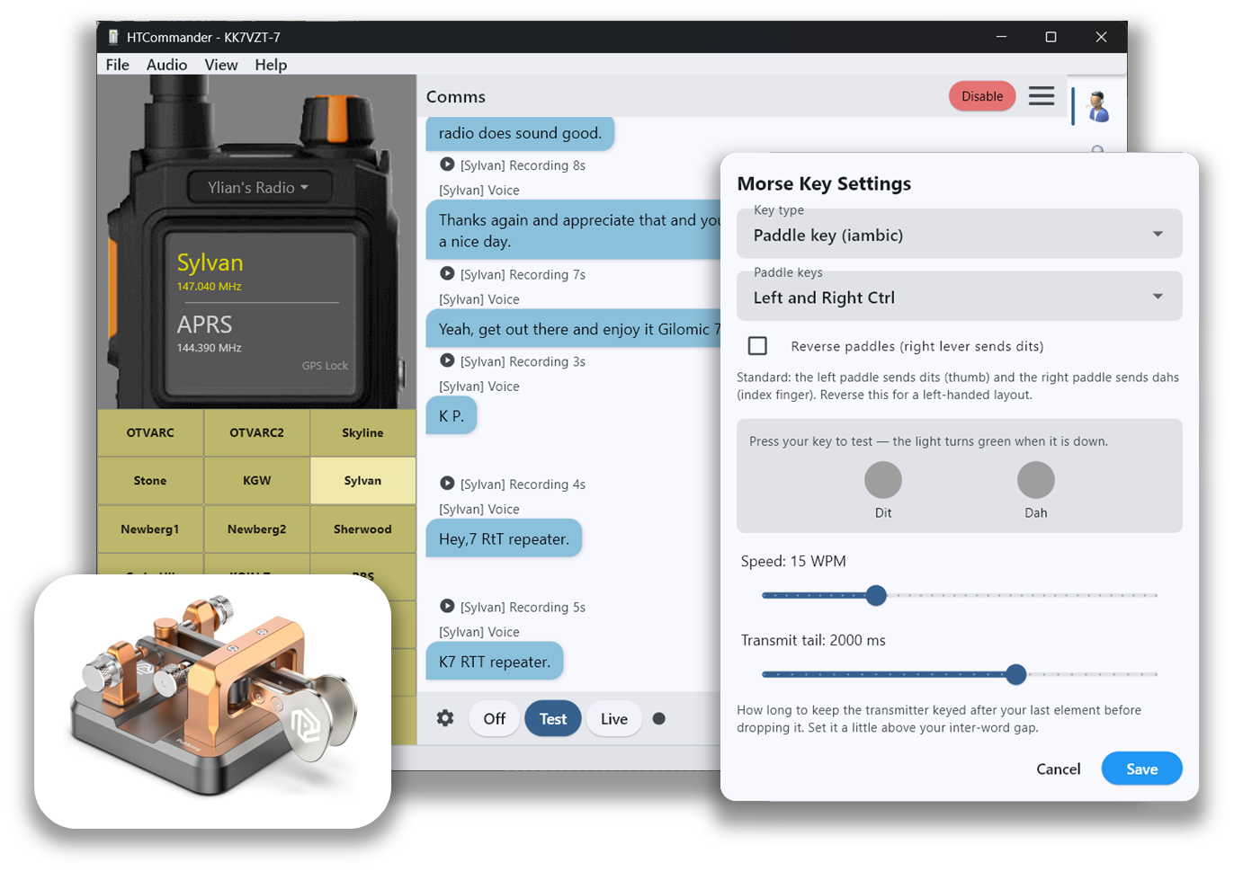The image size is (1234, 871).
Task: Play the Sylvan Recording 3s clip
Action: 447,360
